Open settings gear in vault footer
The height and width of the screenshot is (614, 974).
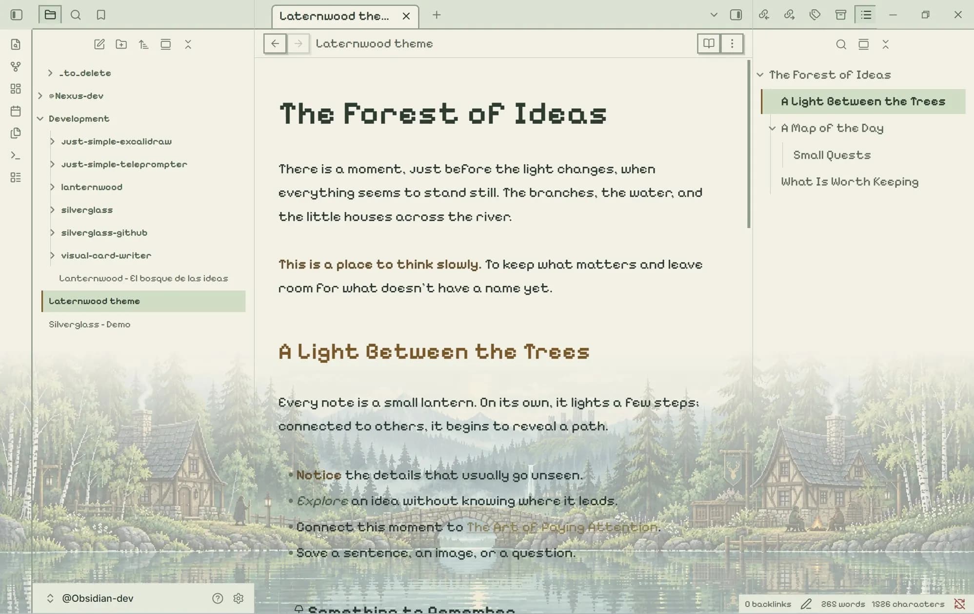239,598
